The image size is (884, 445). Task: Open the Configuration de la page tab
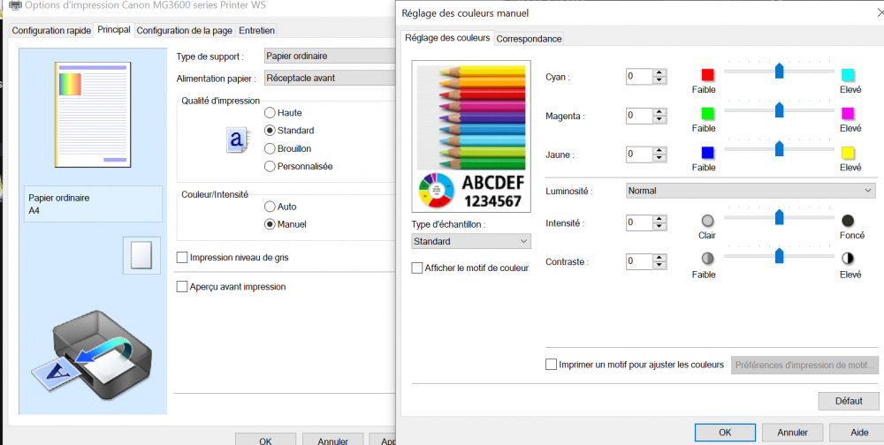pyautogui.click(x=185, y=30)
